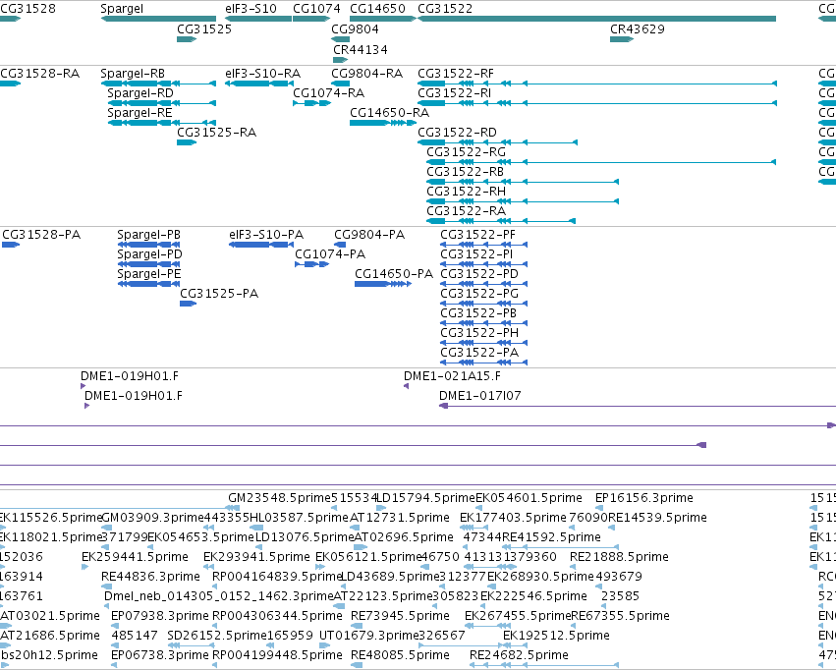
Task: Open the CG31525-RA transcript
Action: coord(187,142)
